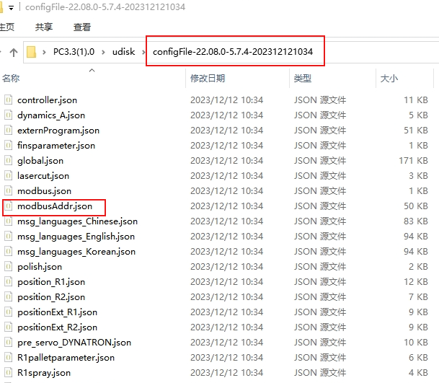Click the up-arrow navigation button
The width and height of the screenshot is (439, 383).
tap(13, 53)
